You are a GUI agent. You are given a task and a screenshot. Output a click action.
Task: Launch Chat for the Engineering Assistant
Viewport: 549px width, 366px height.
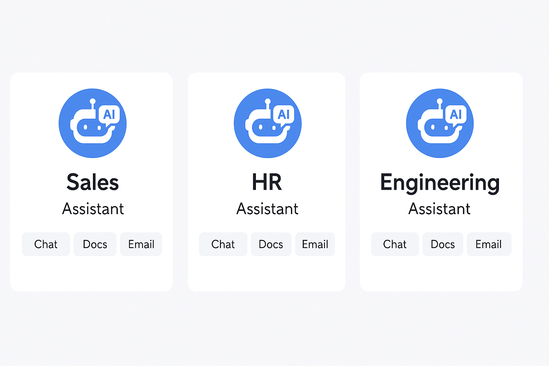pos(395,244)
